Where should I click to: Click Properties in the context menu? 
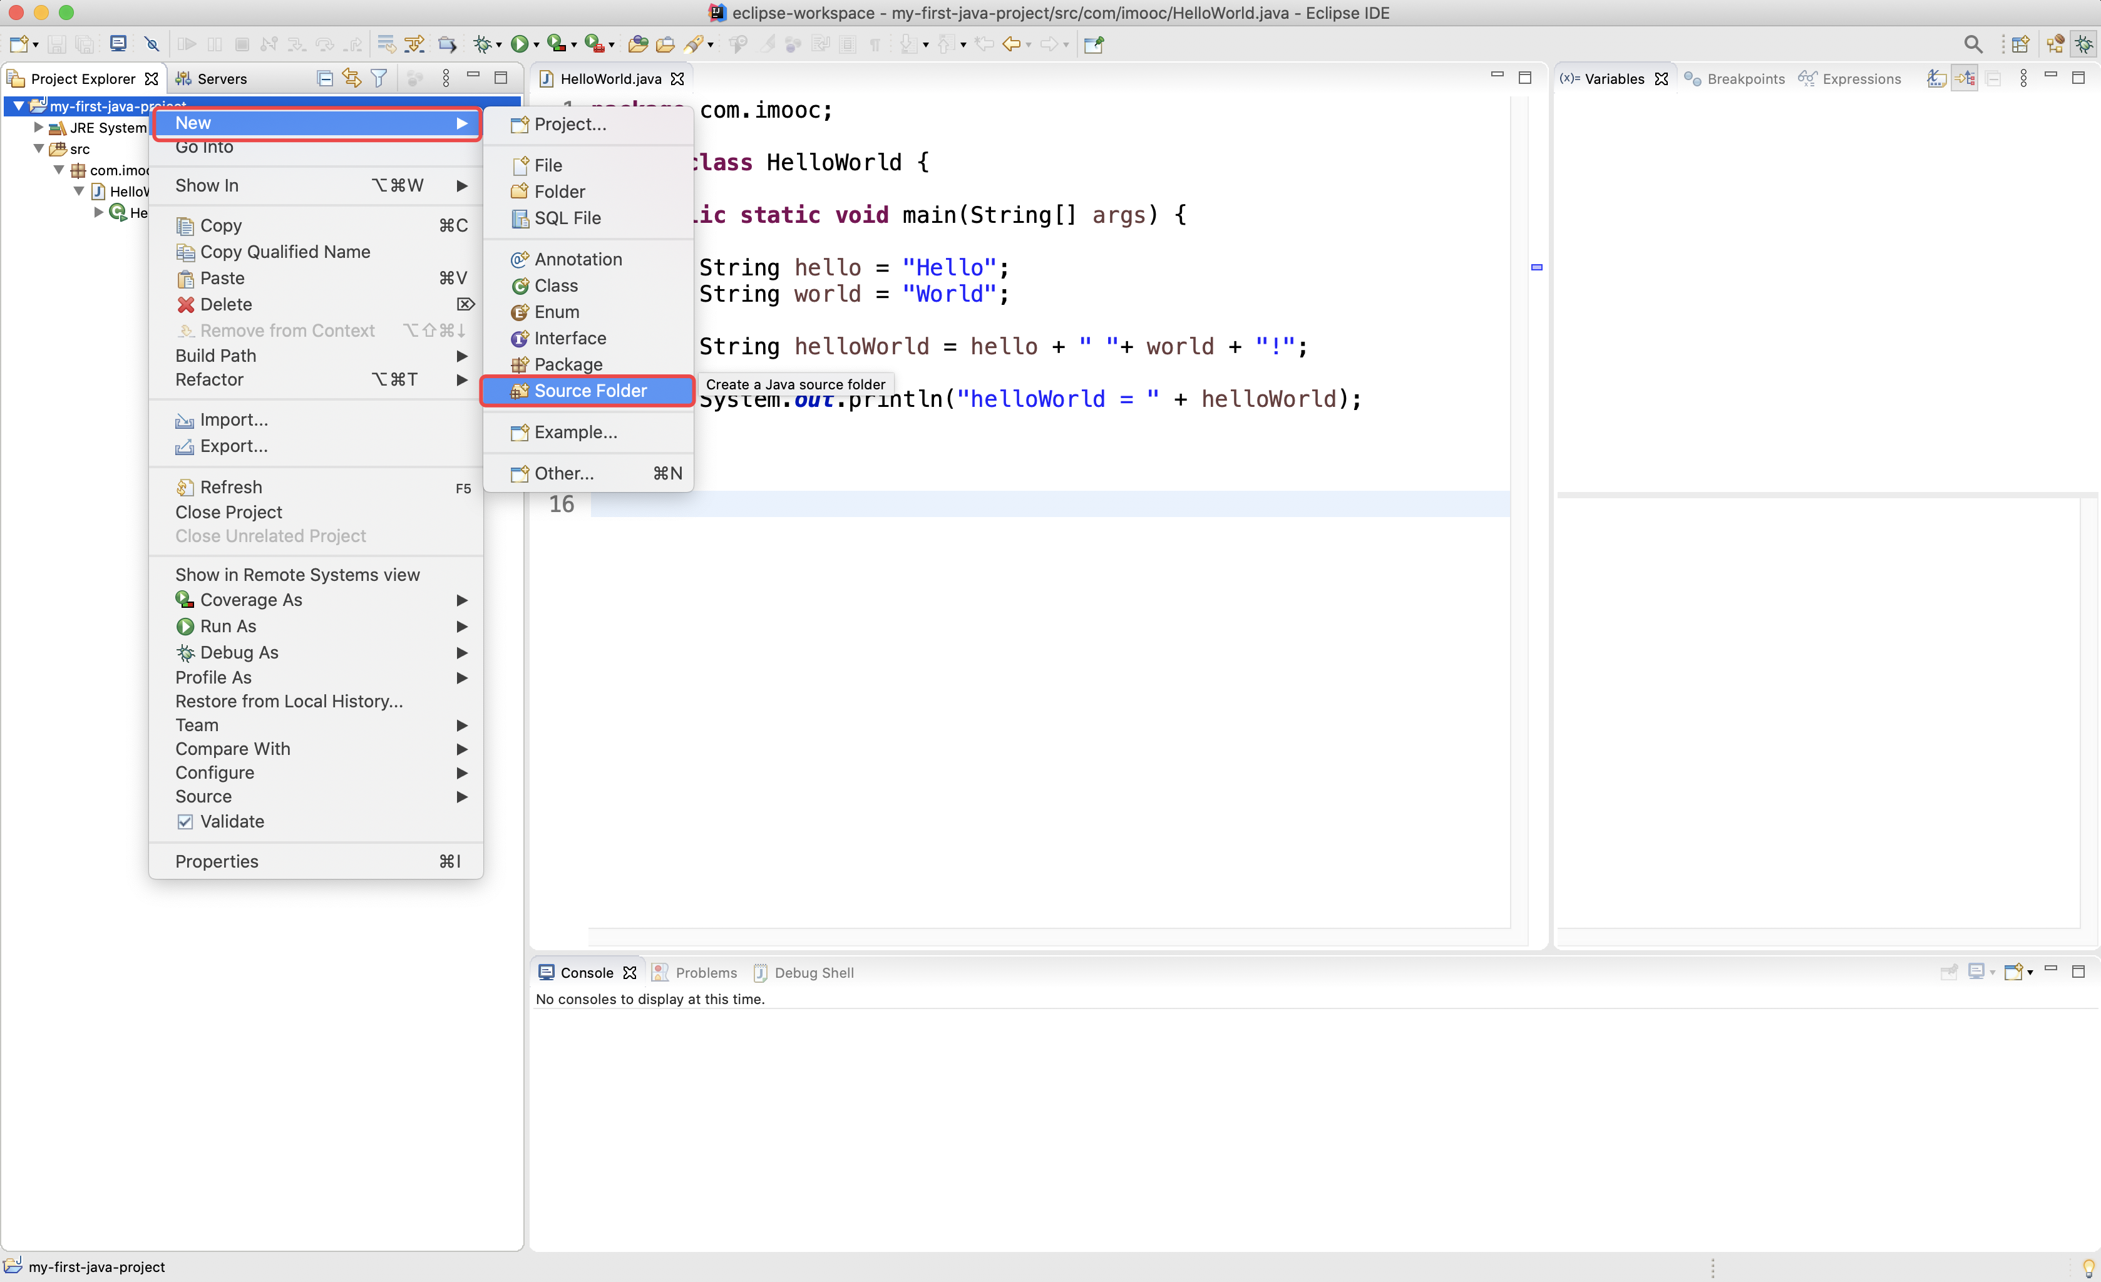click(x=316, y=861)
